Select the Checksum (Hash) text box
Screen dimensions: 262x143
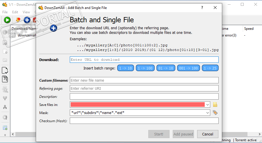click(x=144, y=121)
